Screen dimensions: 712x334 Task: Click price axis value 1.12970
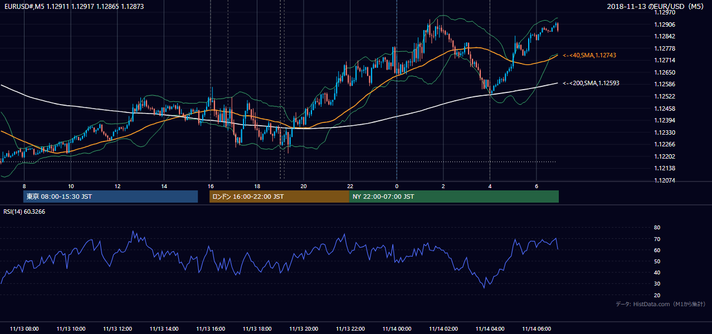click(x=664, y=12)
